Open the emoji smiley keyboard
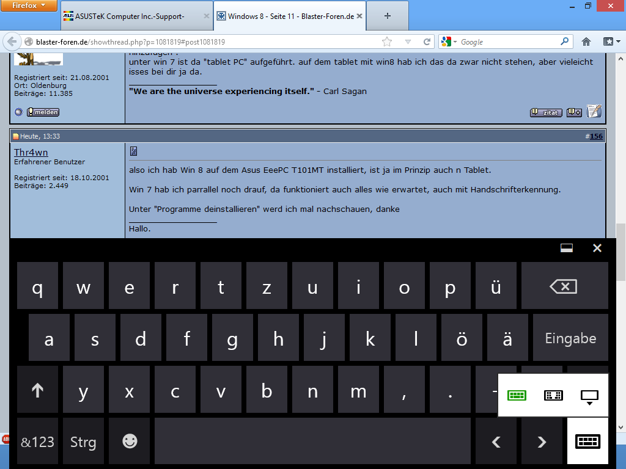626x469 pixels. [x=130, y=442]
